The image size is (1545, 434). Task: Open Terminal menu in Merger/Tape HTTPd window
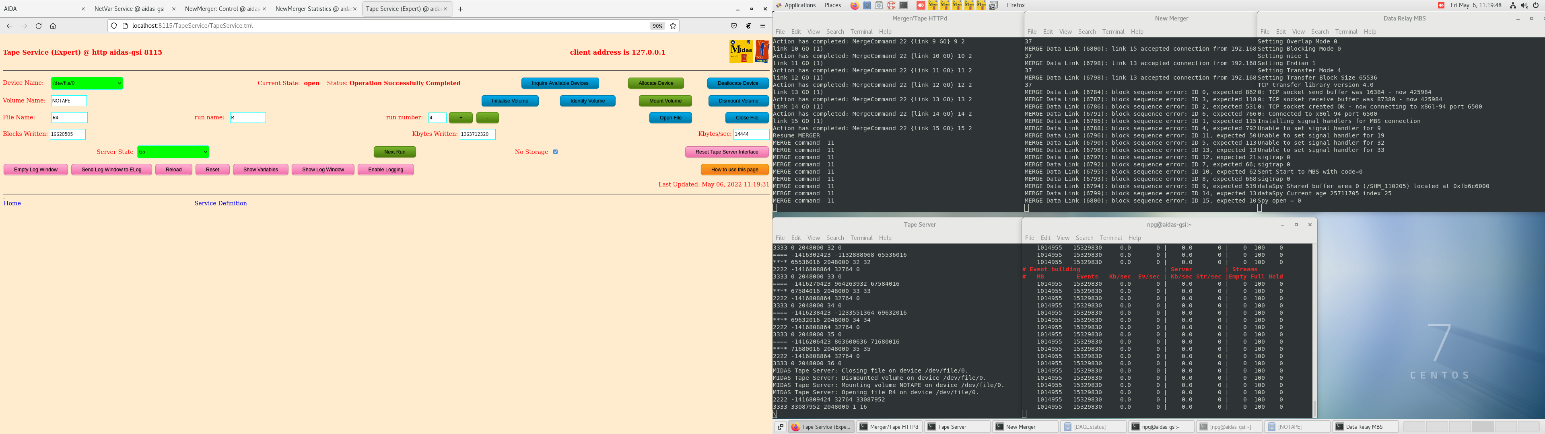(861, 32)
